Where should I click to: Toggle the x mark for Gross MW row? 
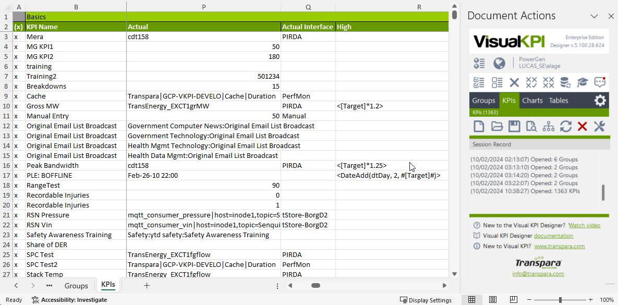(16, 106)
